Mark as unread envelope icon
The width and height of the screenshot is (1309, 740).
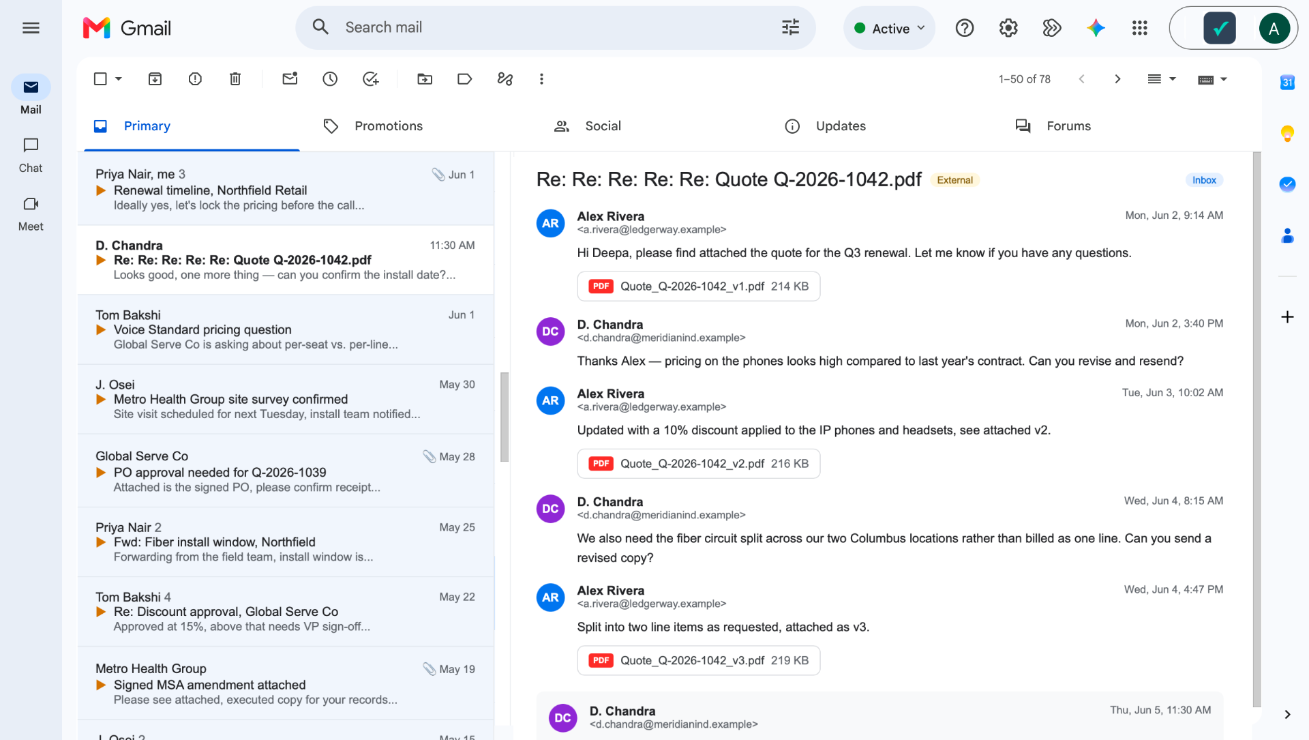[x=290, y=79]
